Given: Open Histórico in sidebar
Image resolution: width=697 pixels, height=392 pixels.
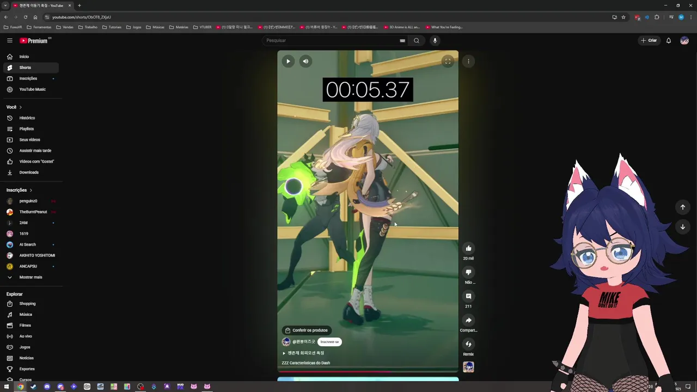Looking at the screenshot, I should pos(31,118).
